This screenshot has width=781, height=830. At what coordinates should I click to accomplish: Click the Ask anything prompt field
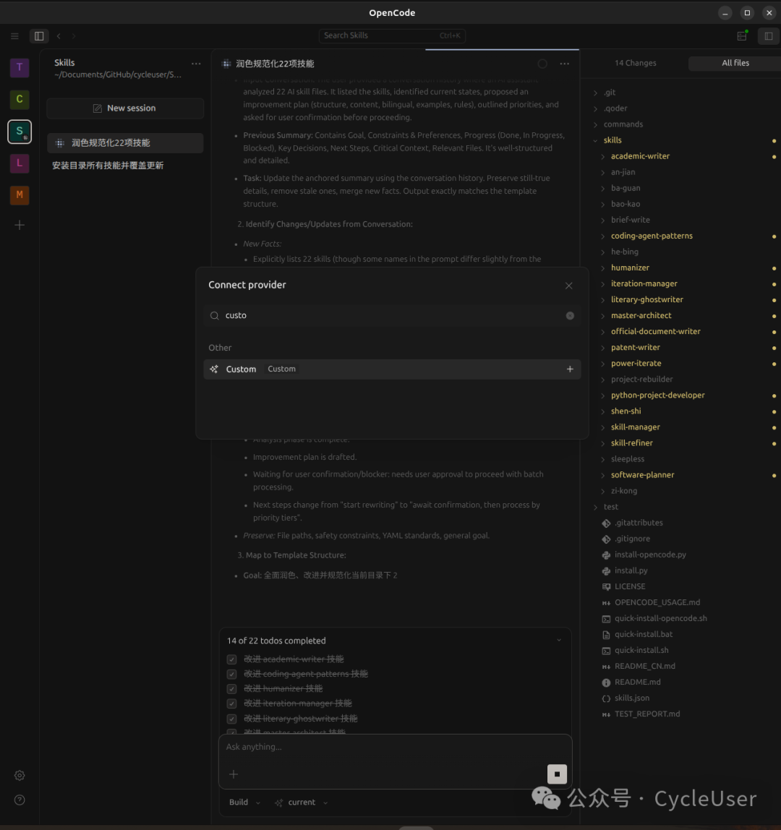(x=395, y=747)
